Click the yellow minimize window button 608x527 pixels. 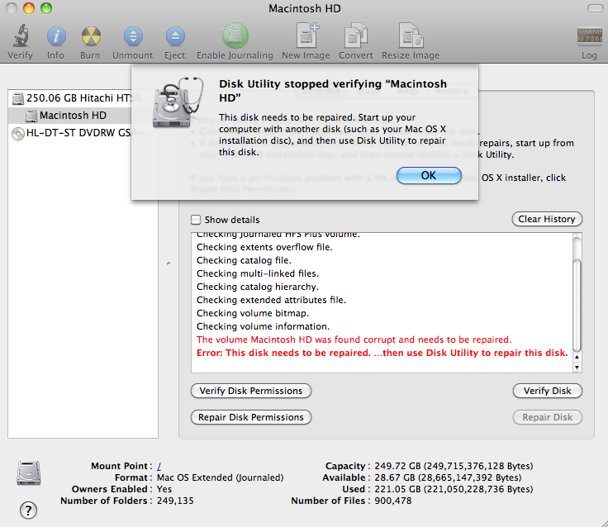click(29, 8)
